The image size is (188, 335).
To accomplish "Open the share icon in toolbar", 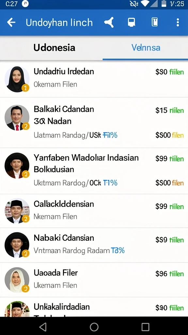I will click(x=109, y=23).
